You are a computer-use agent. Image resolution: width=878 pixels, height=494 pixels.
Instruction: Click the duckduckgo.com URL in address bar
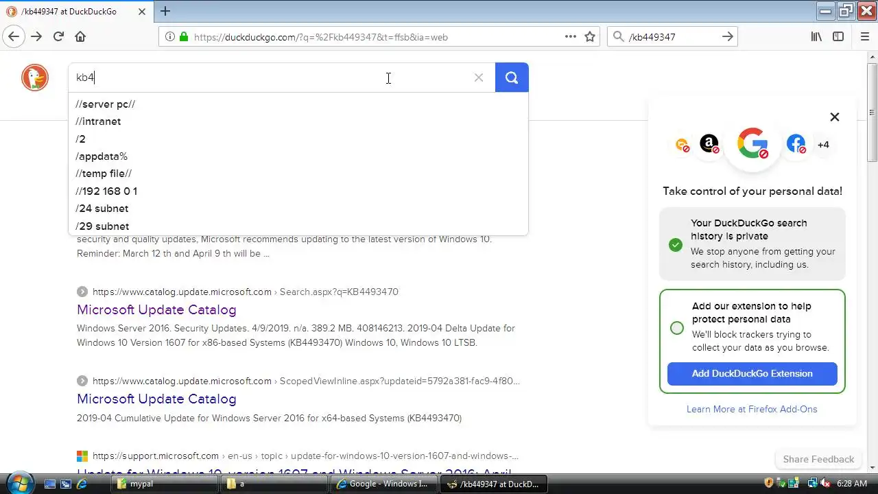point(321,37)
